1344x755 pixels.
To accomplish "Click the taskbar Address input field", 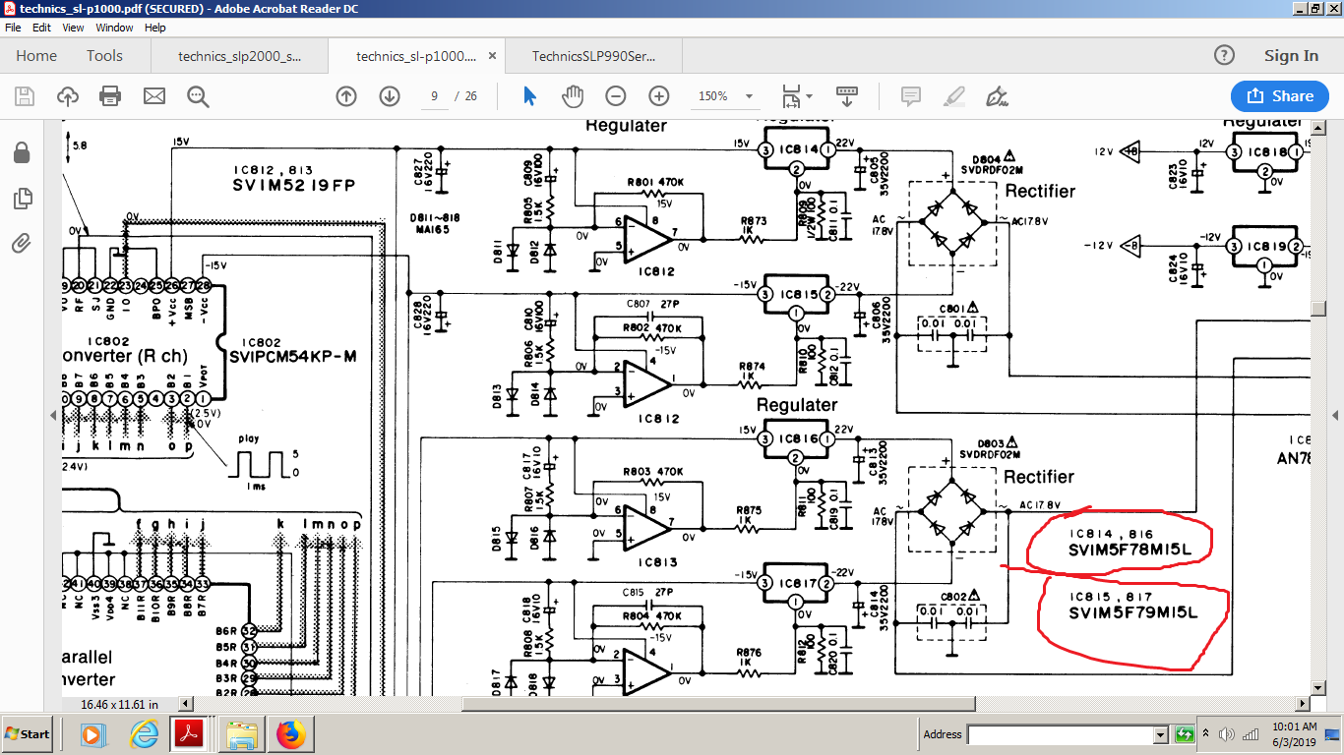I will coord(1061,735).
